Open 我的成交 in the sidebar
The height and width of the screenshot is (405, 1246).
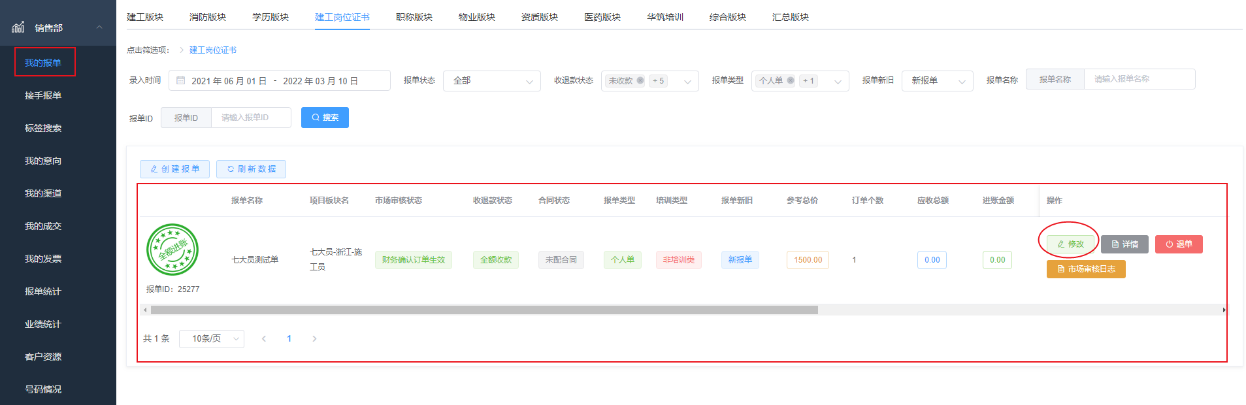[43, 226]
